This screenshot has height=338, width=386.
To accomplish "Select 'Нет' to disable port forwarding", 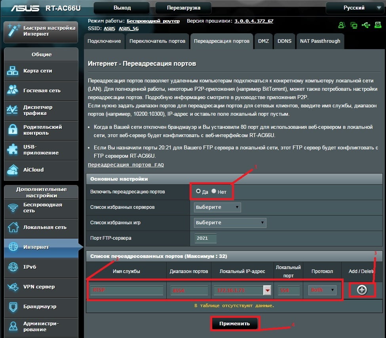I will [214, 191].
